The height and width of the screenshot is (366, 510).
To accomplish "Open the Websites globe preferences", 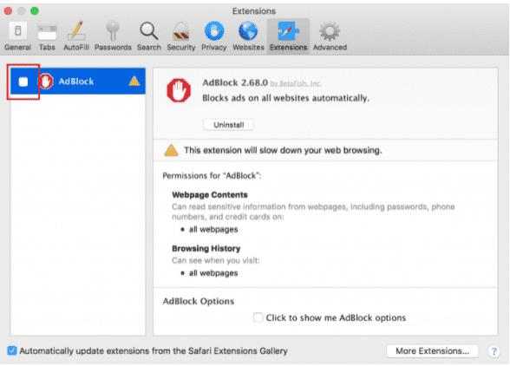I will 248,36.
